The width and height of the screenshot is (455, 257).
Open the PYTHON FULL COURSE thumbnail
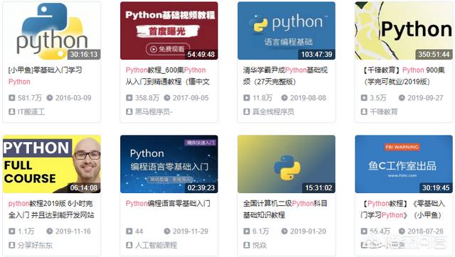52,164
